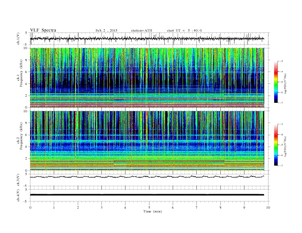The image size is (302, 233).
Task: Click the time axis tick label "10"
Action: 268,207
